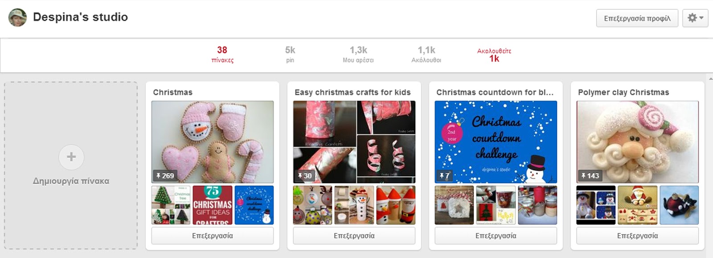
Task: Click Επεξεργασία under Christmas board
Action: [x=213, y=236]
